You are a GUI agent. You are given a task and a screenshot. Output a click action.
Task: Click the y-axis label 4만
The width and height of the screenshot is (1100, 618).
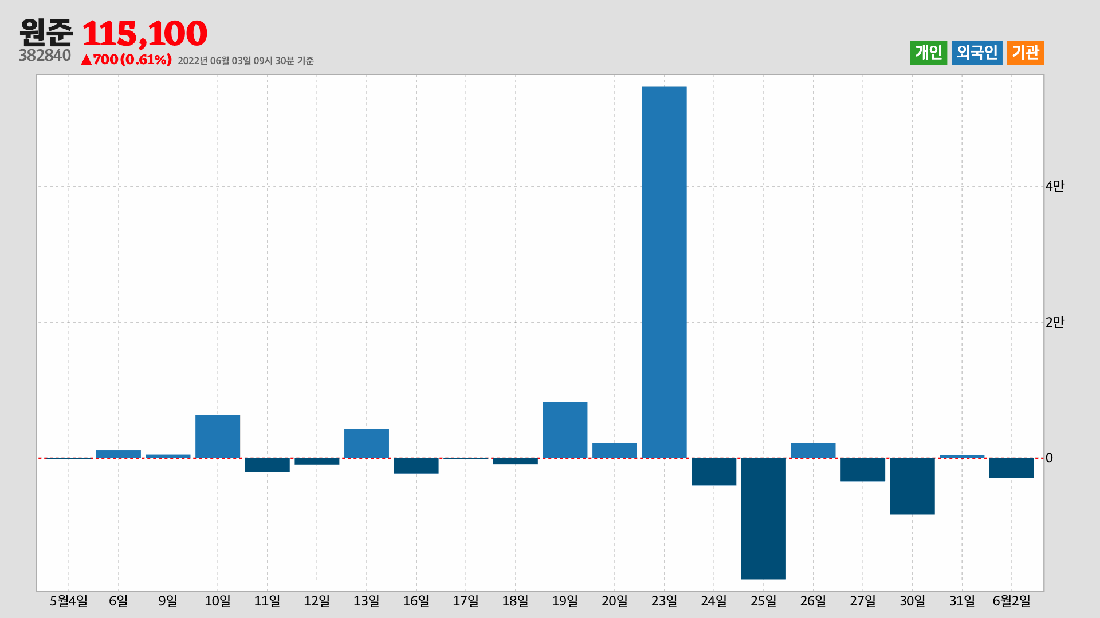pos(1055,186)
